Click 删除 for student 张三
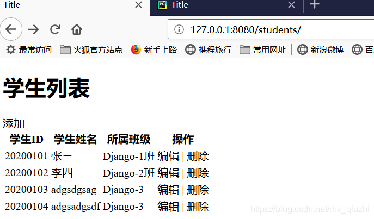 [x=198, y=157]
